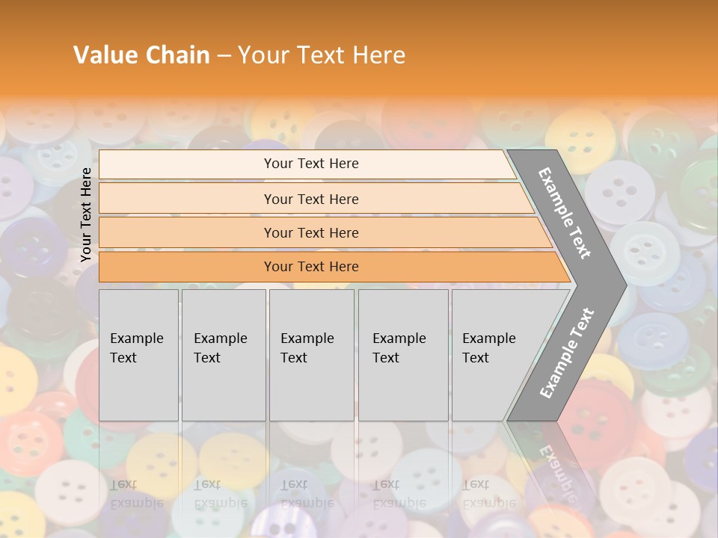Select the upper arrow segment 'Example Text'
Screen dimensions: 718x538
click(x=564, y=213)
